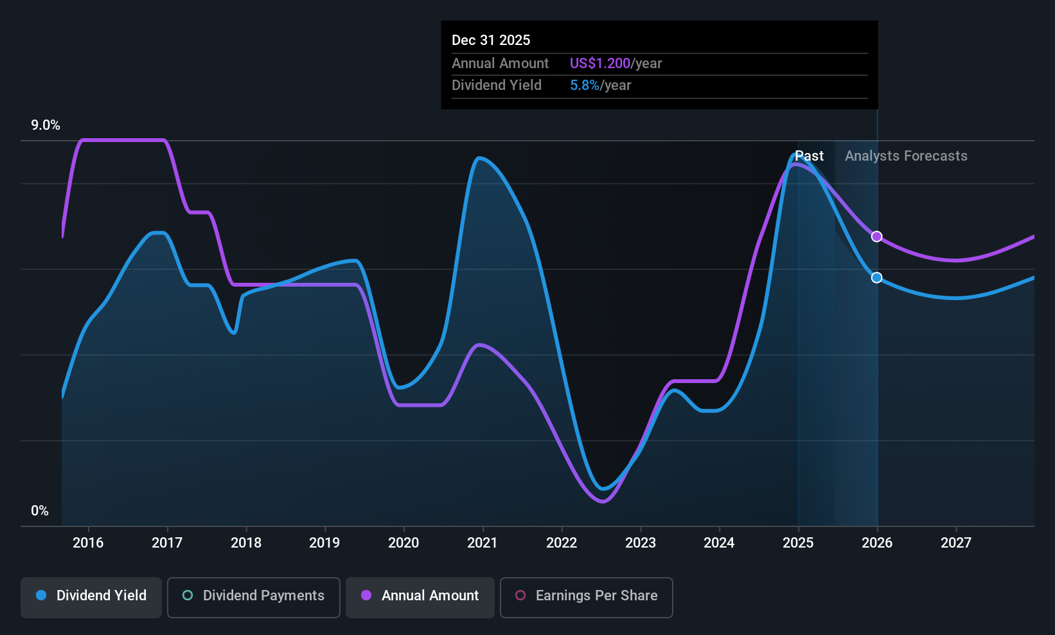Click the 2020 axis label
The height and width of the screenshot is (635, 1055).
403,543
